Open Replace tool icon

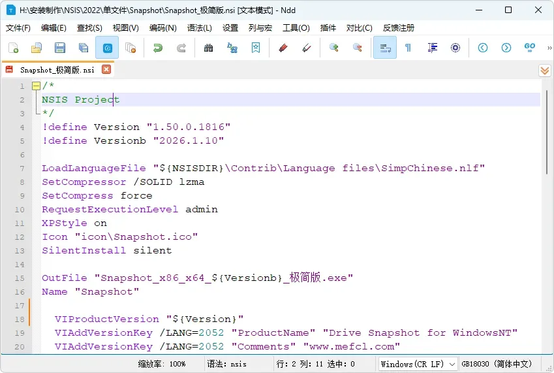[x=232, y=48]
